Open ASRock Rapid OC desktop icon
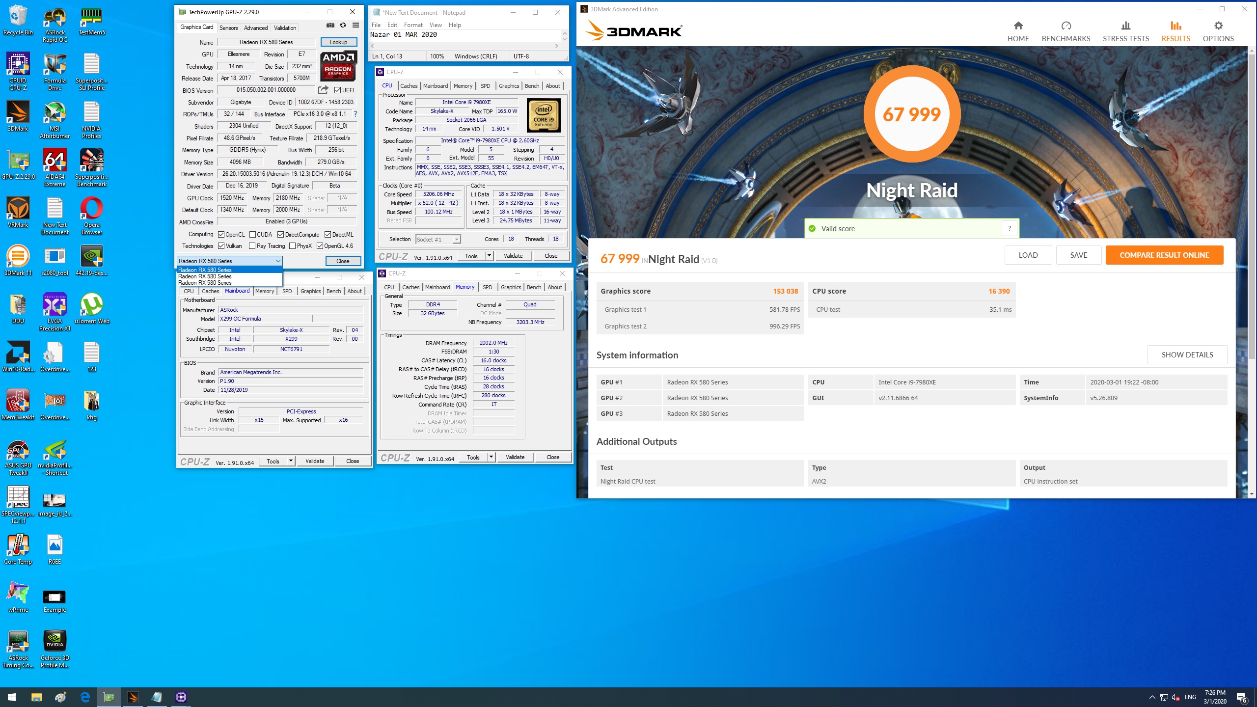Viewport: 1257px width, 707px height. tap(55, 25)
